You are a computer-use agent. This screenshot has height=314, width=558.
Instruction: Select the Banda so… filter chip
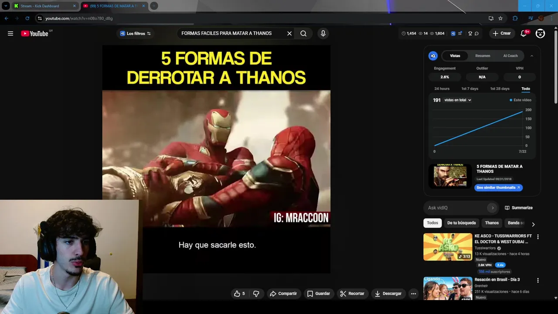pyautogui.click(x=516, y=223)
